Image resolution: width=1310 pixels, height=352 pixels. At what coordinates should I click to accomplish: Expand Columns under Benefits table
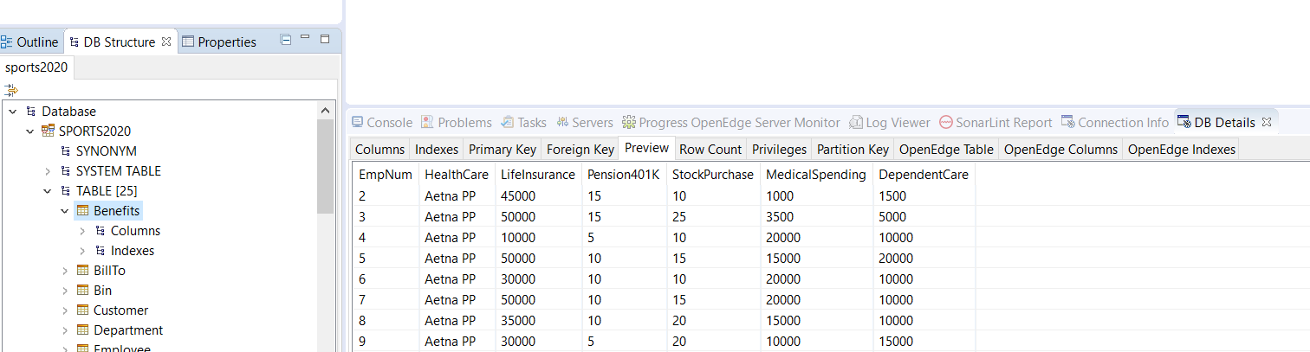click(82, 231)
